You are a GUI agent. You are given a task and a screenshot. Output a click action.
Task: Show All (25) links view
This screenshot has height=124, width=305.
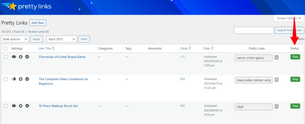6,32
